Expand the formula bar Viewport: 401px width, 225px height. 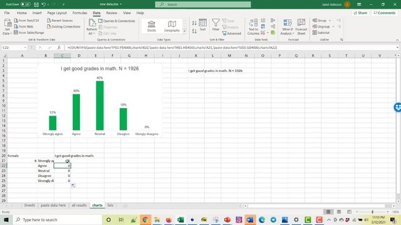[397, 47]
